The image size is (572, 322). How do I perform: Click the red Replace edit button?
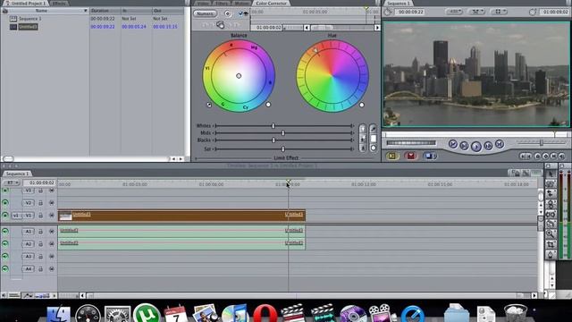[x=411, y=156]
